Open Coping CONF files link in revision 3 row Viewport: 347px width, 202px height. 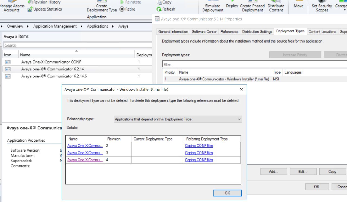point(199,153)
